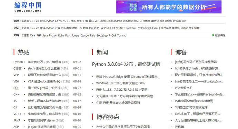Screen dimensions: 238x129
Task: Open 为什么中国的程序员摆脱不了996的困境
Action: click(x=123, y=127)
